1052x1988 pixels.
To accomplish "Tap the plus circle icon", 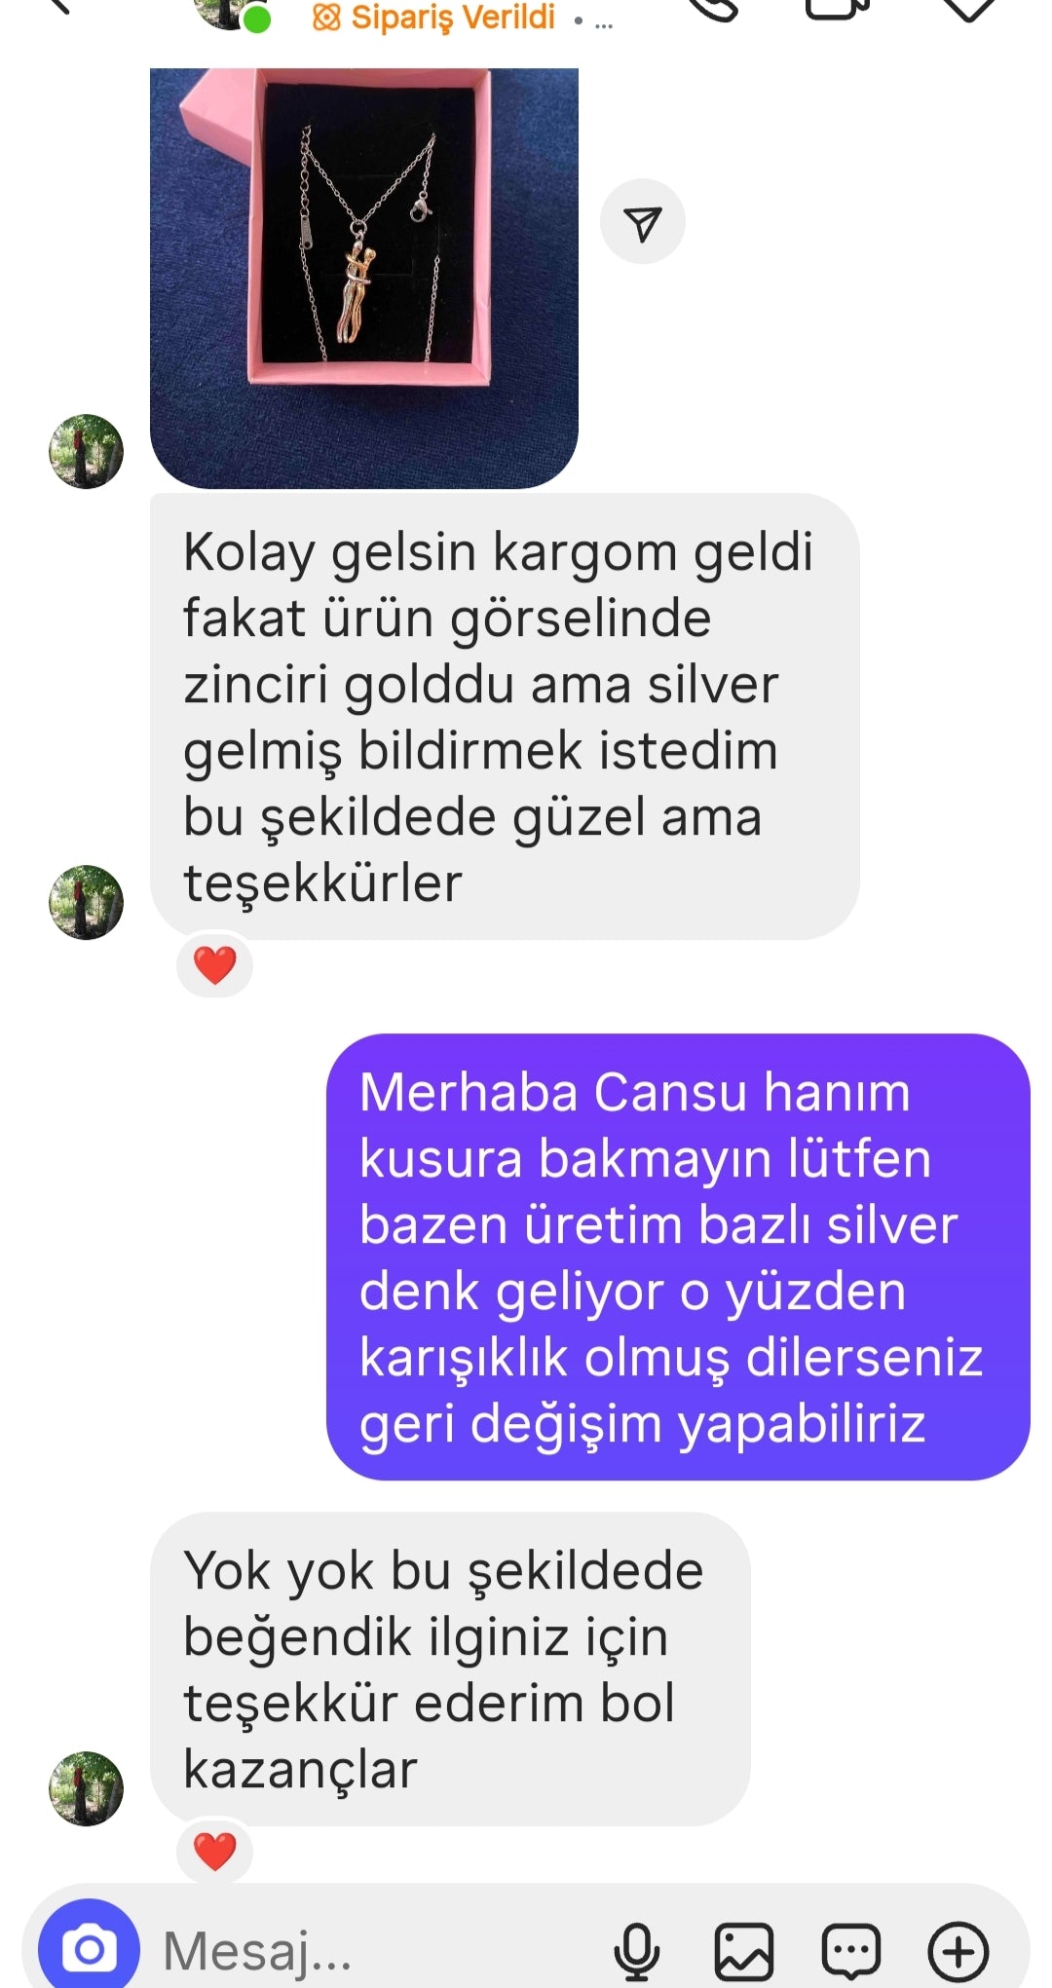I will pos(958,1951).
